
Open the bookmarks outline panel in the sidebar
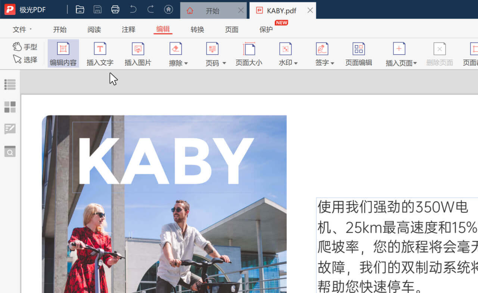pyautogui.click(x=10, y=84)
